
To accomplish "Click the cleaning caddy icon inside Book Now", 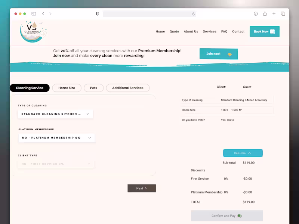I will pyautogui.click(x=272, y=31).
